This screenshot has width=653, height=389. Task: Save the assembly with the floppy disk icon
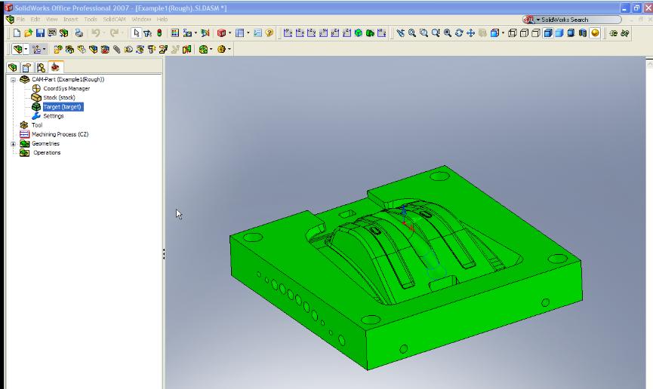[x=40, y=33]
